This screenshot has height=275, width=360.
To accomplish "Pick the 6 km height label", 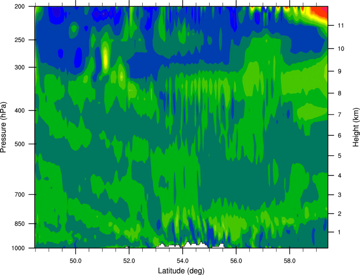I will [340, 135].
